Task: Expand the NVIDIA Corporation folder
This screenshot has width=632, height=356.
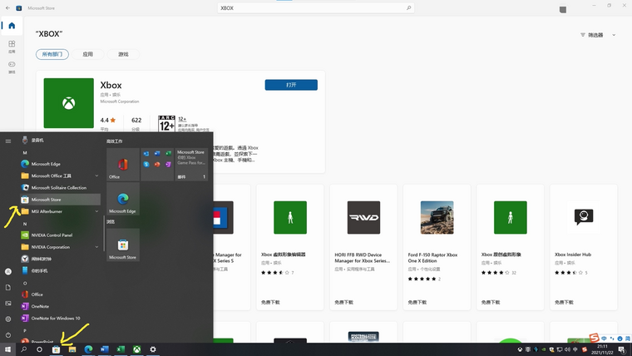Action: [x=60, y=247]
